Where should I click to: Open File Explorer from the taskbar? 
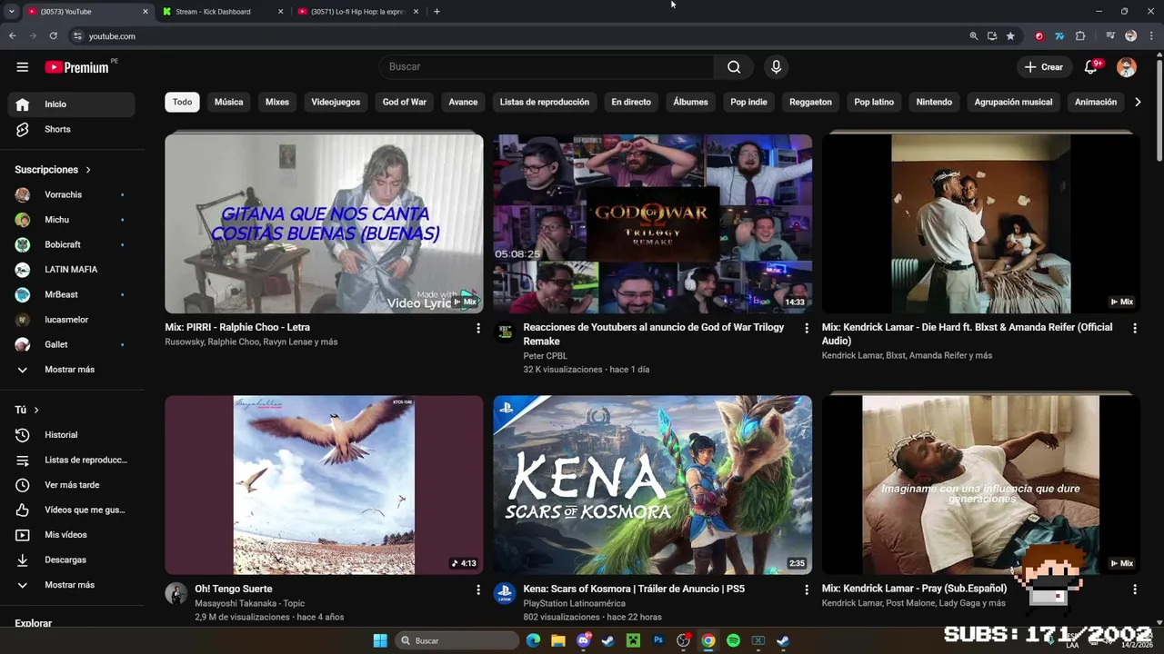pos(558,640)
